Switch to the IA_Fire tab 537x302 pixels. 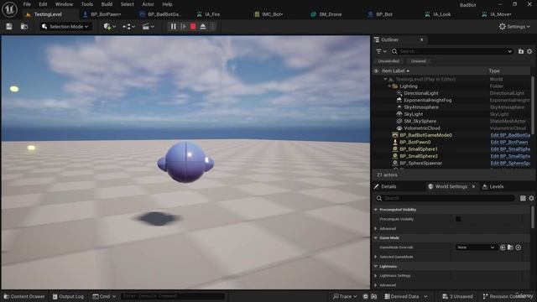pyautogui.click(x=212, y=14)
